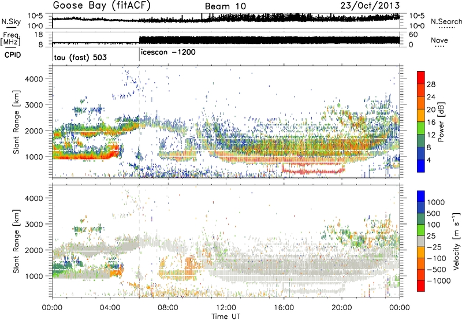462x320 pixels.
Task: Click the '-1000' tick on the velocity colorbar
Action: pos(439,281)
